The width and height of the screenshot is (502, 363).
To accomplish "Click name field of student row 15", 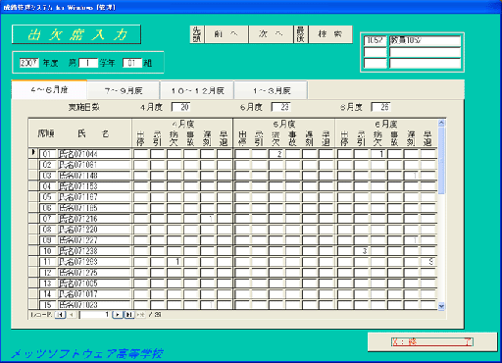I will click(x=94, y=305).
